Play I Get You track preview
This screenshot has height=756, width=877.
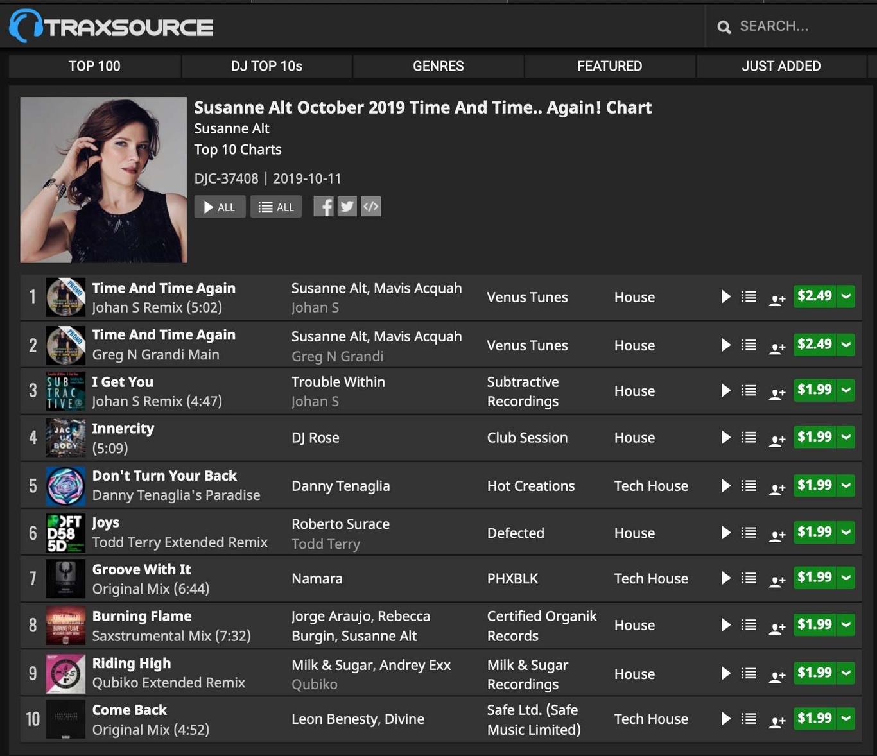pos(725,390)
